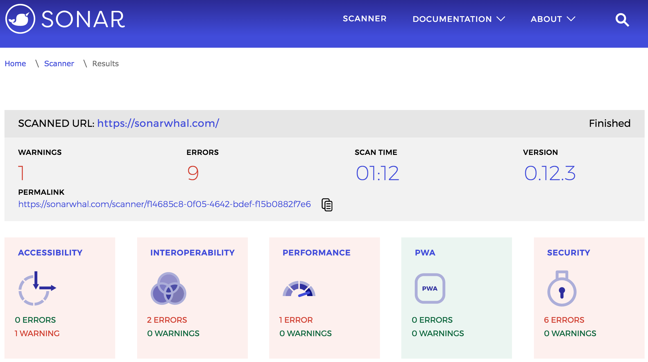Click the Performance gauge icon
This screenshot has width=648, height=362.
point(299,289)
